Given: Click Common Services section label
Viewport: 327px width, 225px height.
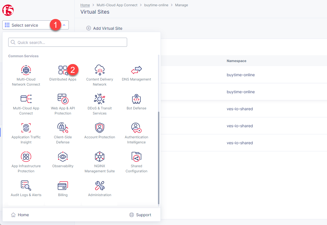Looking at the screenshot, I should pos(23,56).
